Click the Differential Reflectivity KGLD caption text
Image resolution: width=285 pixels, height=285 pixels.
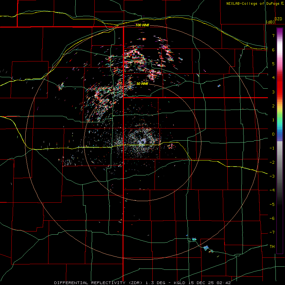pyautogui.click(x=142, y=283)
